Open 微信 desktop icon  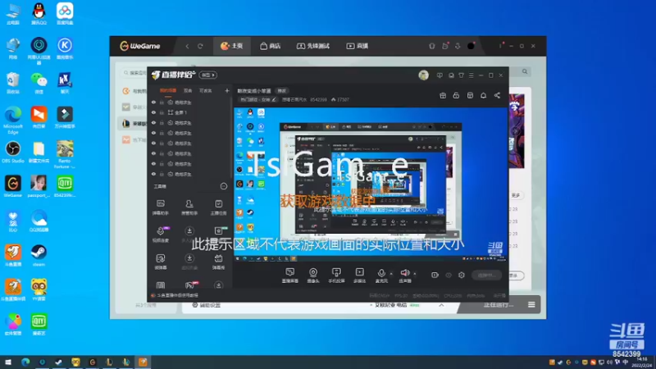click(x=39, y=83)
